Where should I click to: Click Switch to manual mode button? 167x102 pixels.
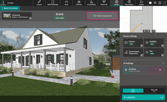coord(102,16)
